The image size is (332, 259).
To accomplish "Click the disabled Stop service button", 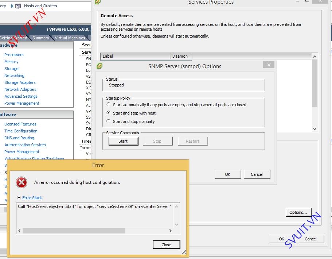I will tap(157, 141).
